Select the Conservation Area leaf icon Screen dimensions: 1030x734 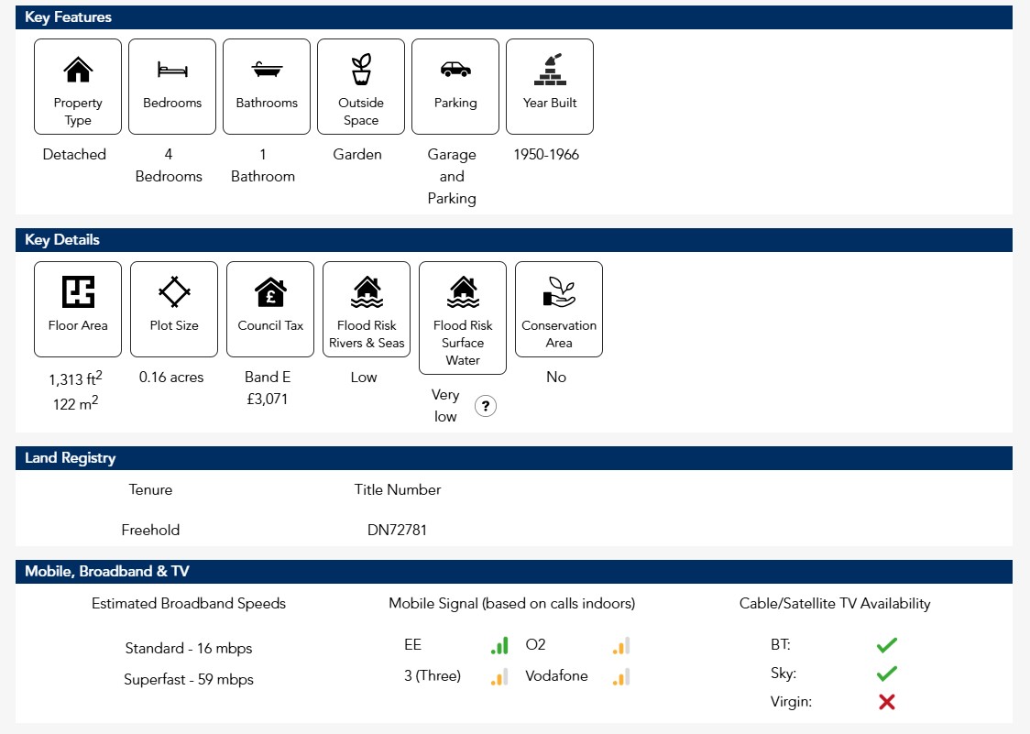click(559, 292)
